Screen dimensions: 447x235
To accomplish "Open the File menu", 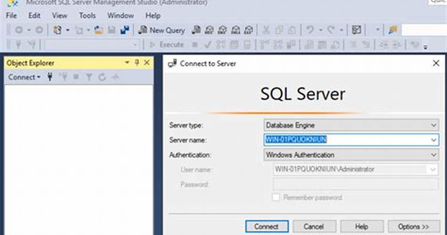I will click(x=12, y=15).
